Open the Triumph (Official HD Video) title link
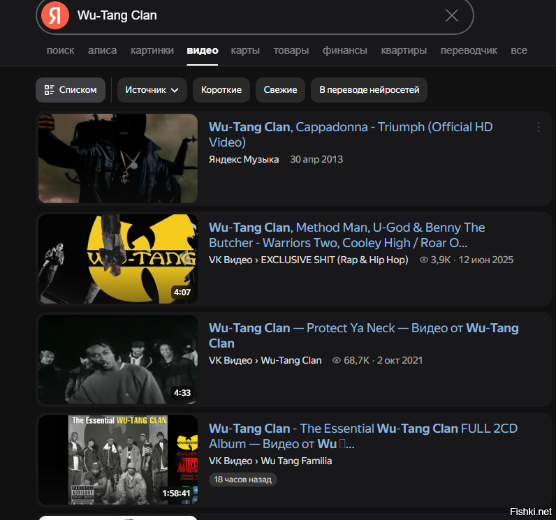This screenshot has height=520, width=556. 351,135
